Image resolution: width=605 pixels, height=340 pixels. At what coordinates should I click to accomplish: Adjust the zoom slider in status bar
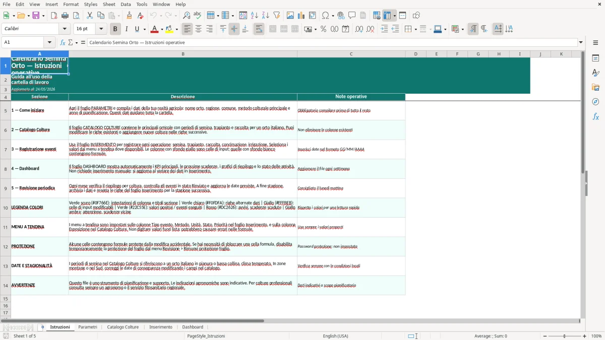pyautogui.click(x=564, y=336)
